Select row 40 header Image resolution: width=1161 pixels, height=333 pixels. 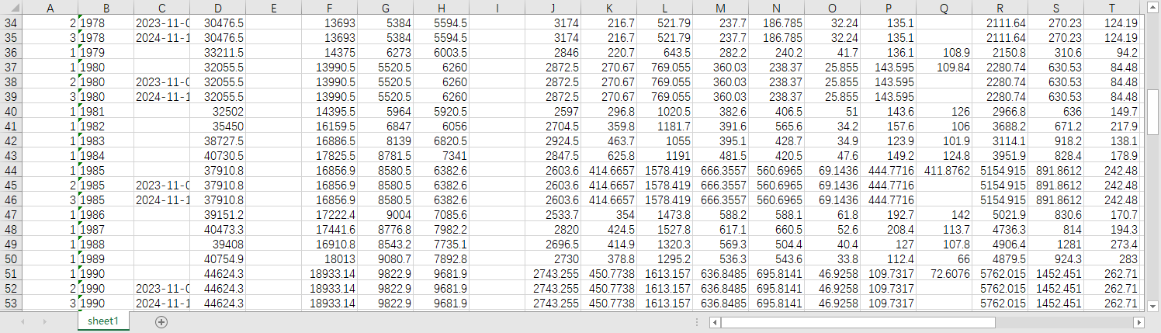click(12, 112)
